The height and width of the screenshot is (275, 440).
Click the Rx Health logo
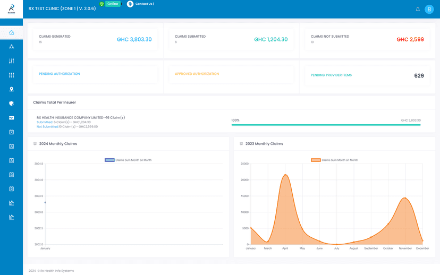pos(12,9)
